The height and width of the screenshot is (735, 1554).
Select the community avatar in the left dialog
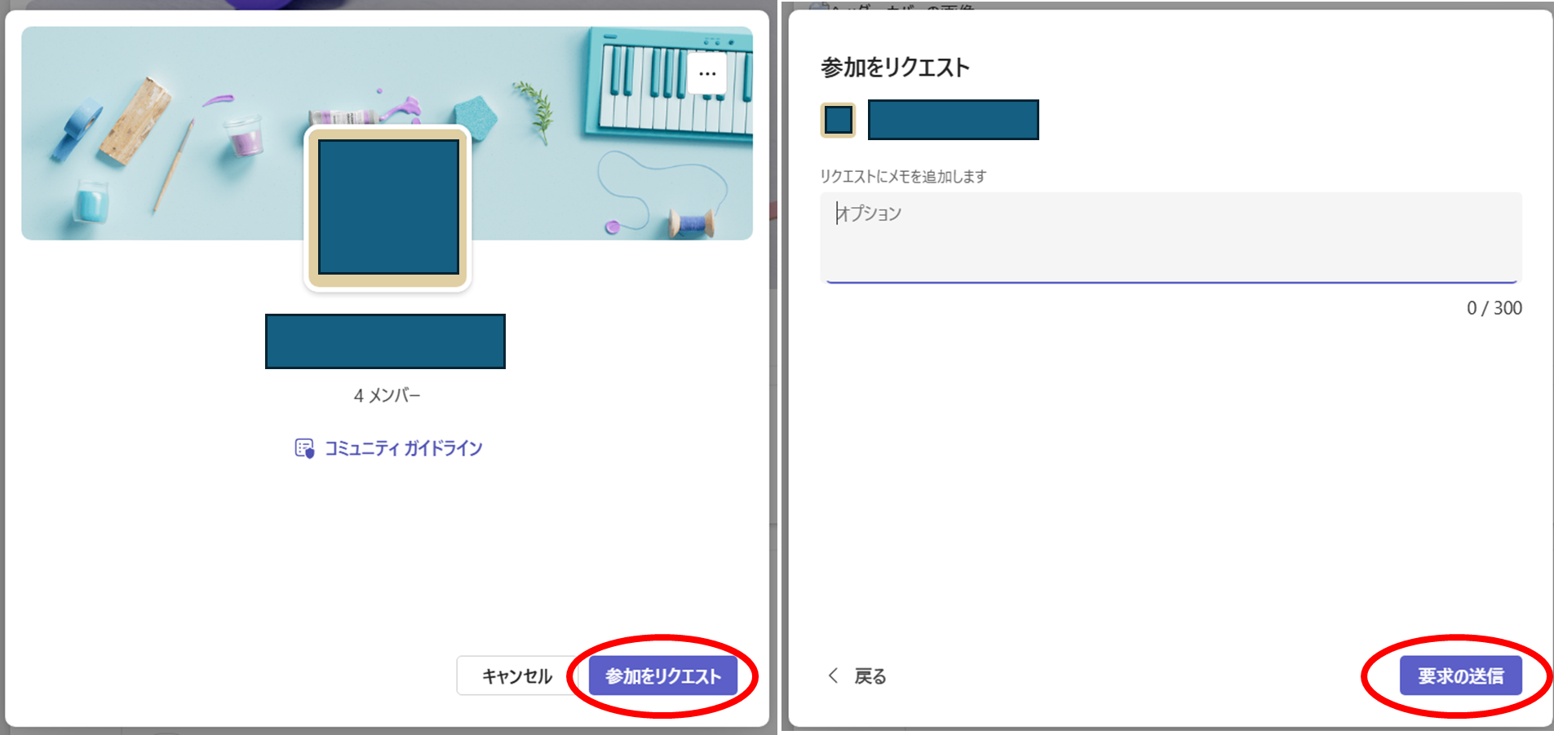pos(387,208)
